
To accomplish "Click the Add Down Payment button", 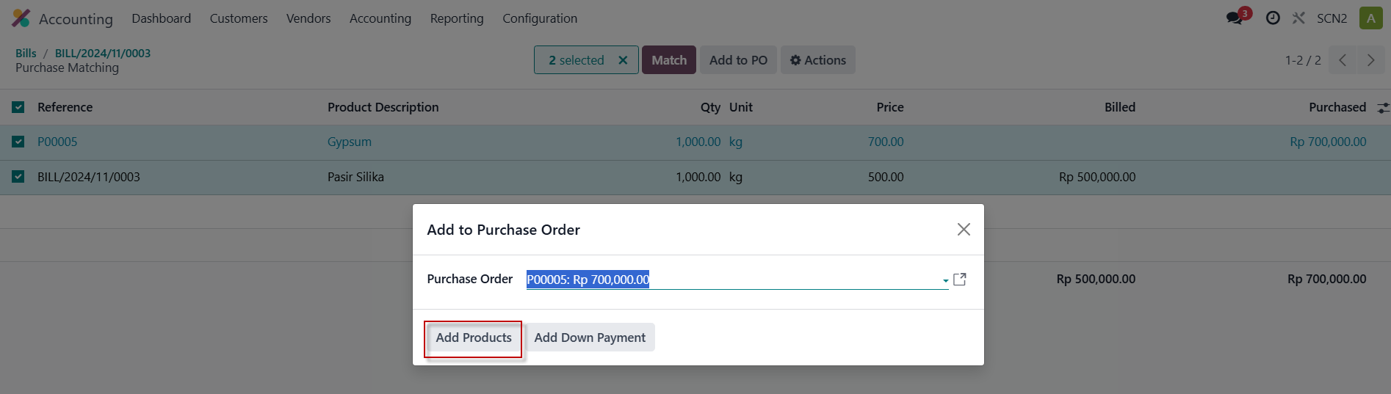I will [x=590, y=338].
